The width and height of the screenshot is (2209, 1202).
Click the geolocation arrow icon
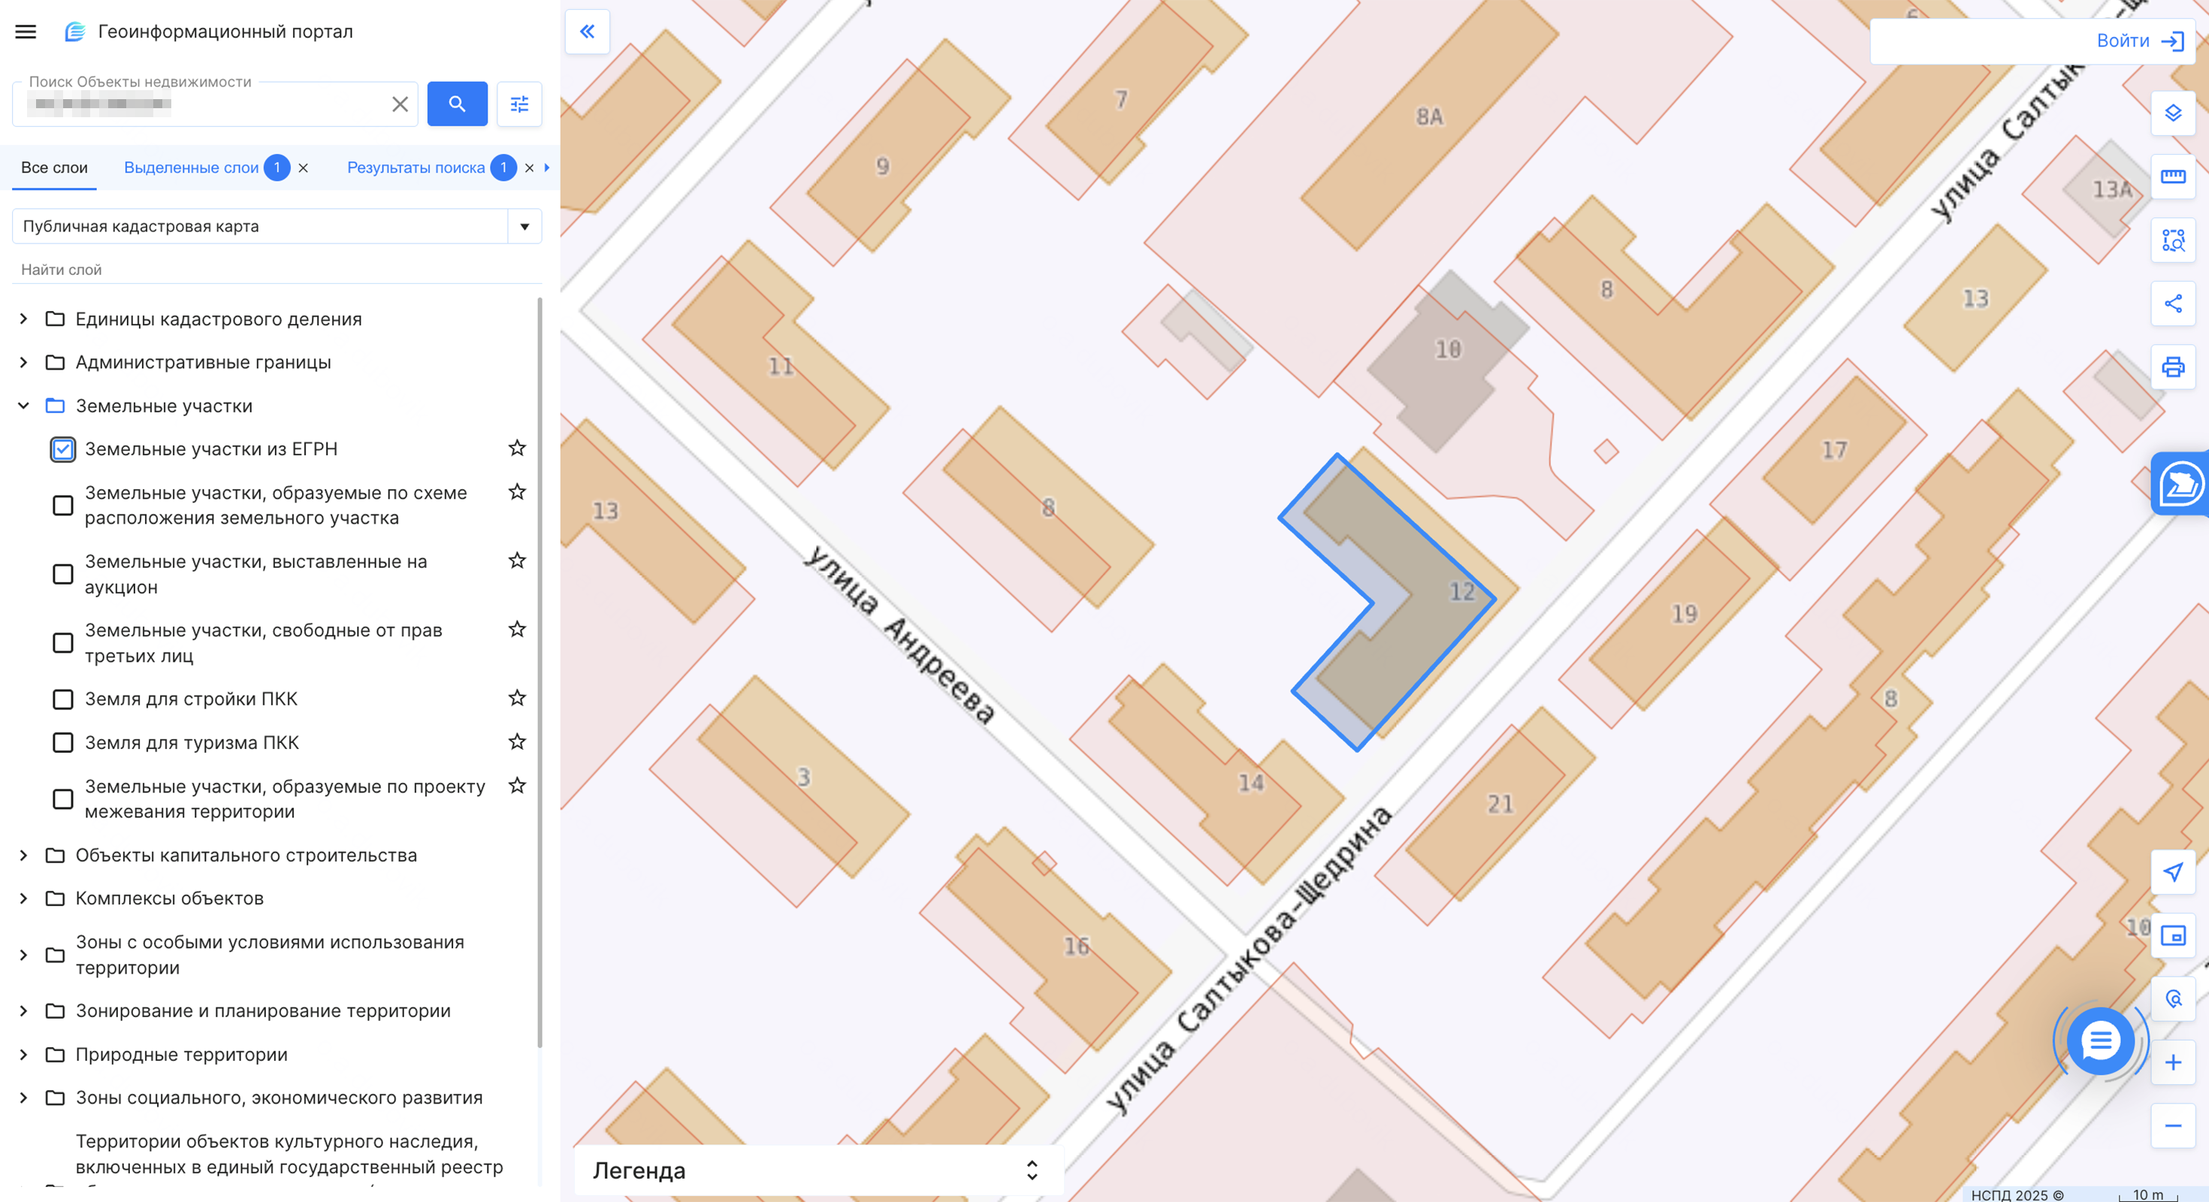(x=2172, y=872)
